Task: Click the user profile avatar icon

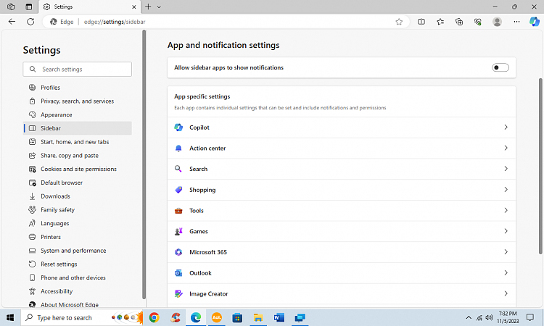Action: pos(497,22)
